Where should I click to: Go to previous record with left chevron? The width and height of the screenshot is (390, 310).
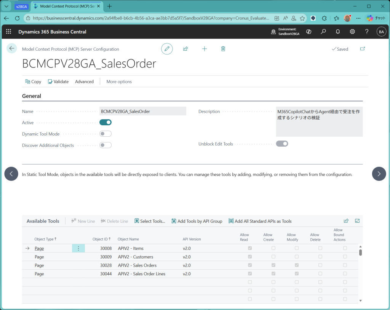pyautogui.click(x=11, y=174)
